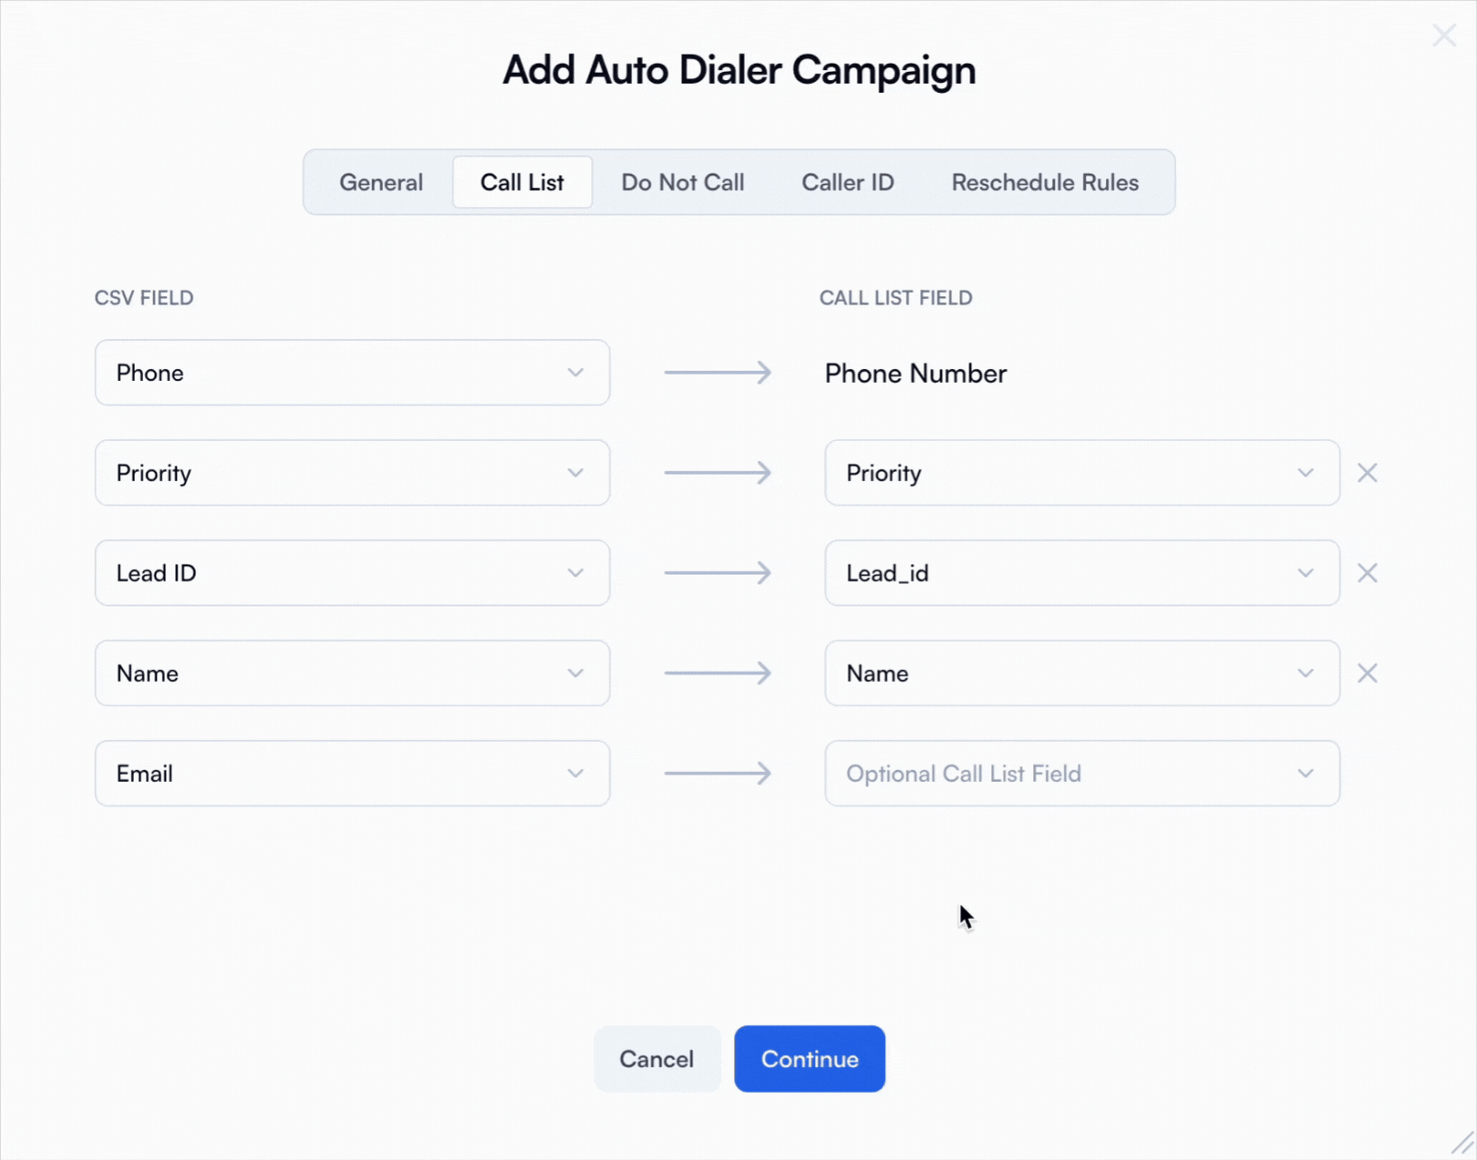Choose an Optional Call List Field
This screenshot has height=1160, width=1477.
[1081, 773]
